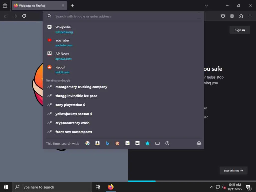
Task: Open the Save to Pocket icon
Action: point(223,16)
